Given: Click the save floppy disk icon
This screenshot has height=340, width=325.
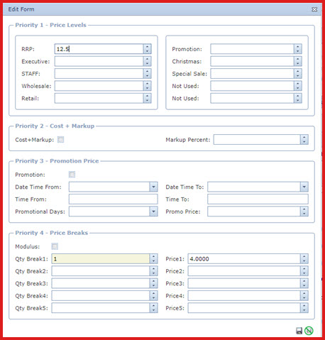Looking at the screenshot, I should pos(299,331).
